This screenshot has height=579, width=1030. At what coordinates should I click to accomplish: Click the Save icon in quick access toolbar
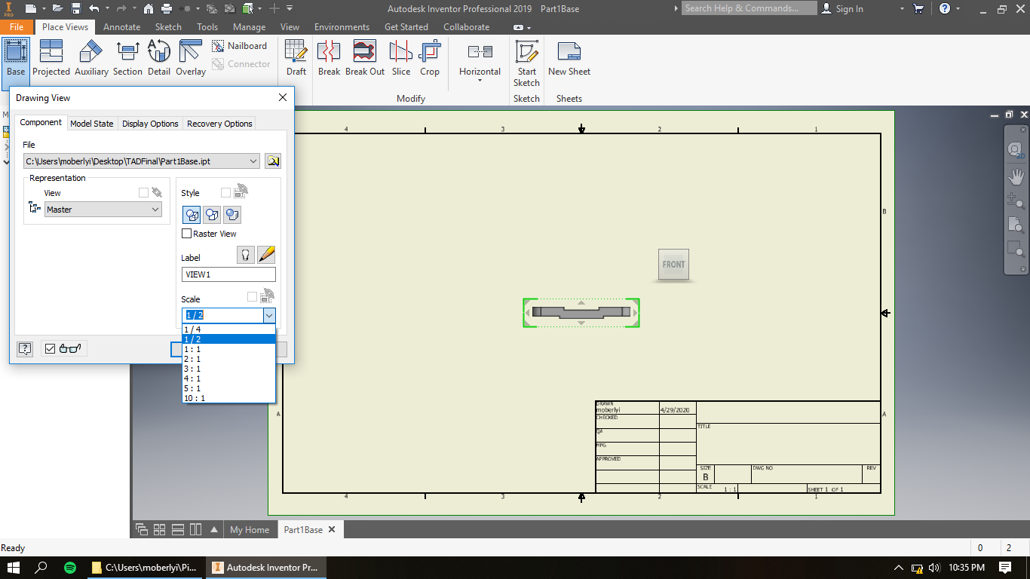coord(76,8)
